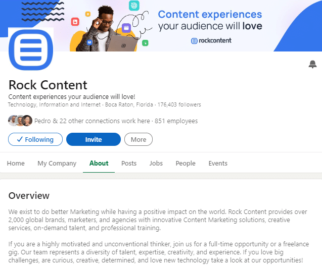Go to the Jobs tab
This screenshot has width=322, height=268.
pos(156,163)
